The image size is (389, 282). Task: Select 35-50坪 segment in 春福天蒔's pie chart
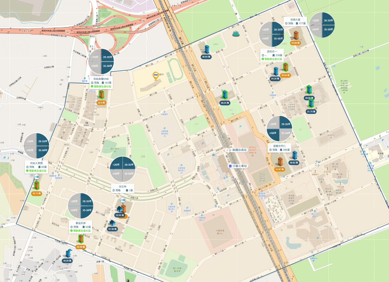[87, 212]
